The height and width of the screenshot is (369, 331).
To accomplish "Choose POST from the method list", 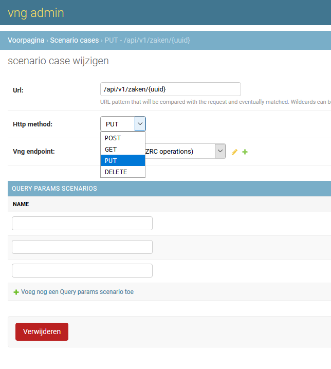I will [x=123, y=138].
